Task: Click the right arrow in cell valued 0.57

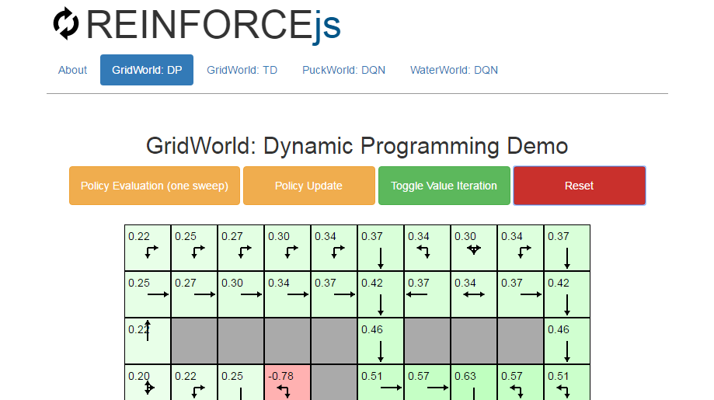Action: [437, 386]
